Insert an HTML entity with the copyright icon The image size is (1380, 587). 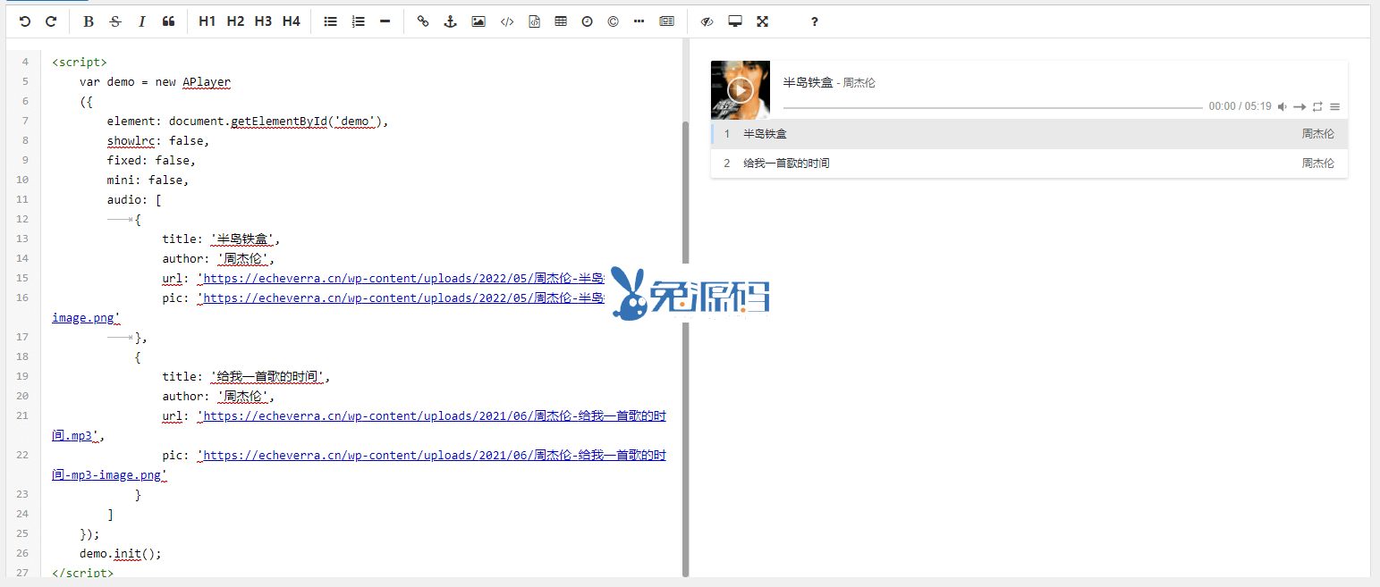pos(613,21)
